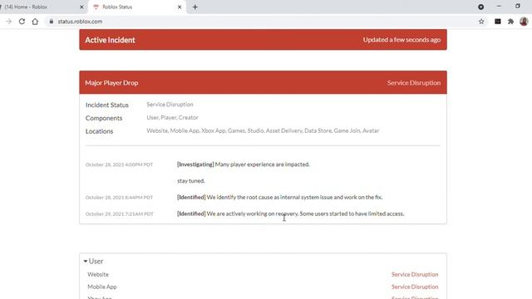Collapse the User section arrow

point(86,261)
